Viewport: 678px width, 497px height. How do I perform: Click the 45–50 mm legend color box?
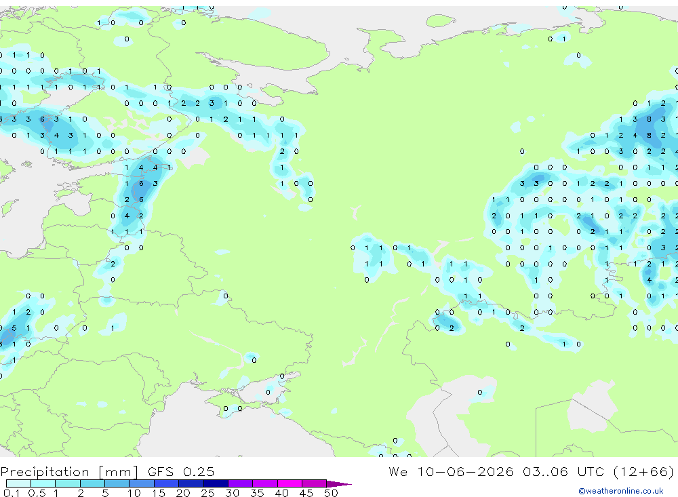point(315,483)
